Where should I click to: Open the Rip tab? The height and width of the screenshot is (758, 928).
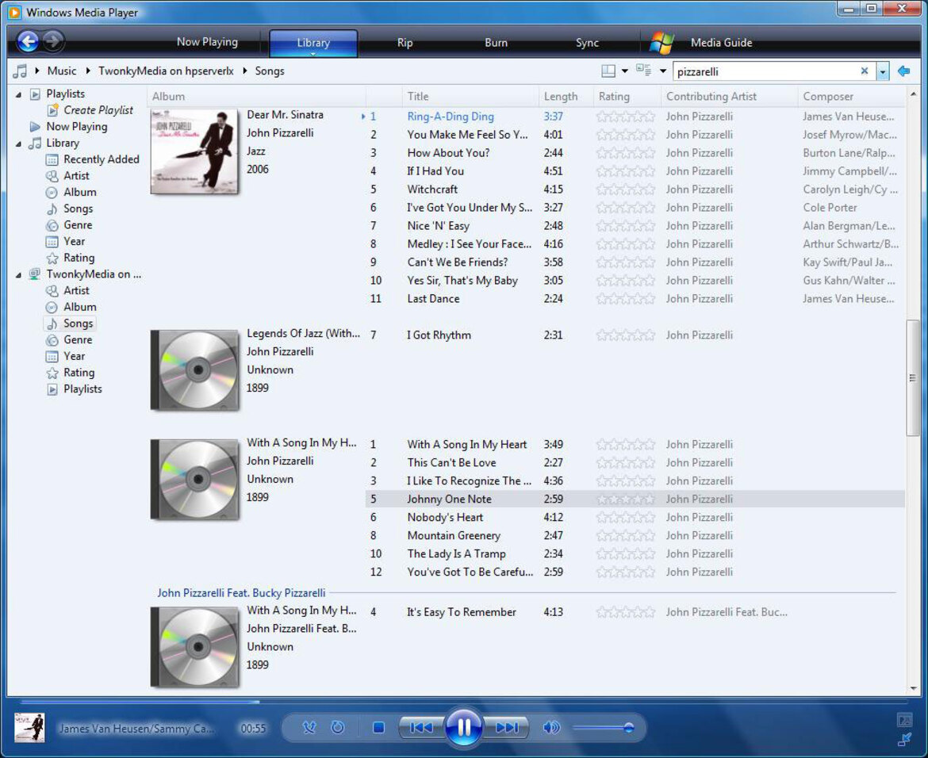405,43
